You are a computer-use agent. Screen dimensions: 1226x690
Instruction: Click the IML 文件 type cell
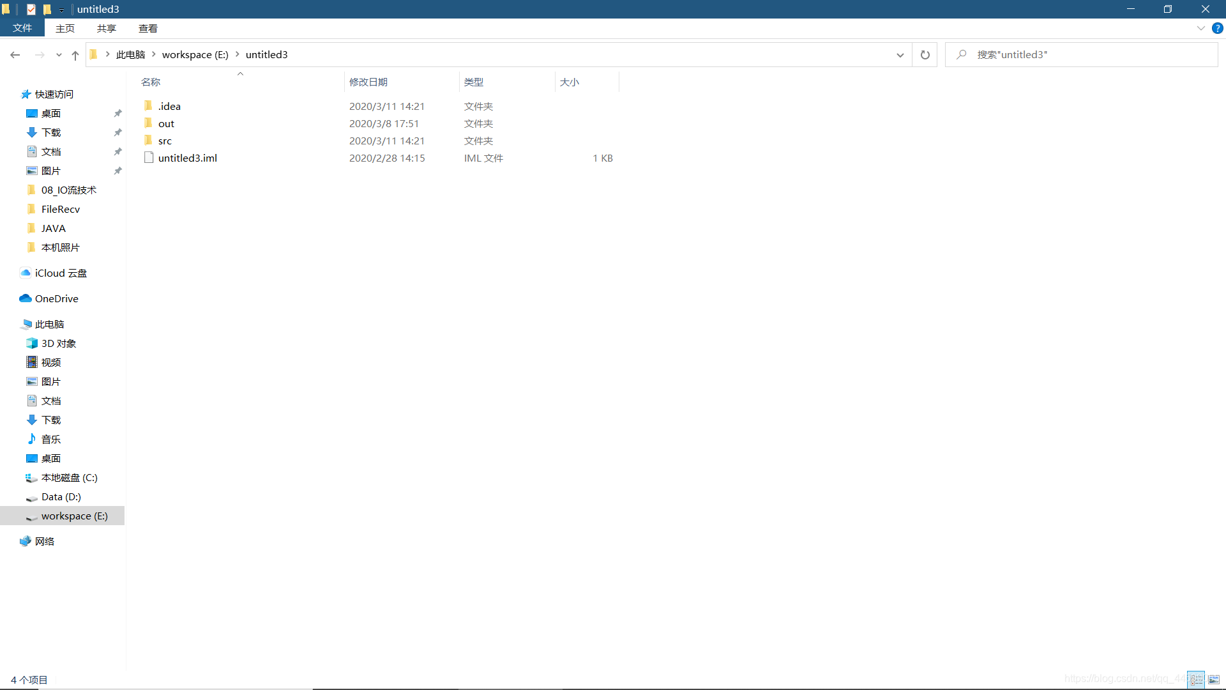tap(483, 158)
